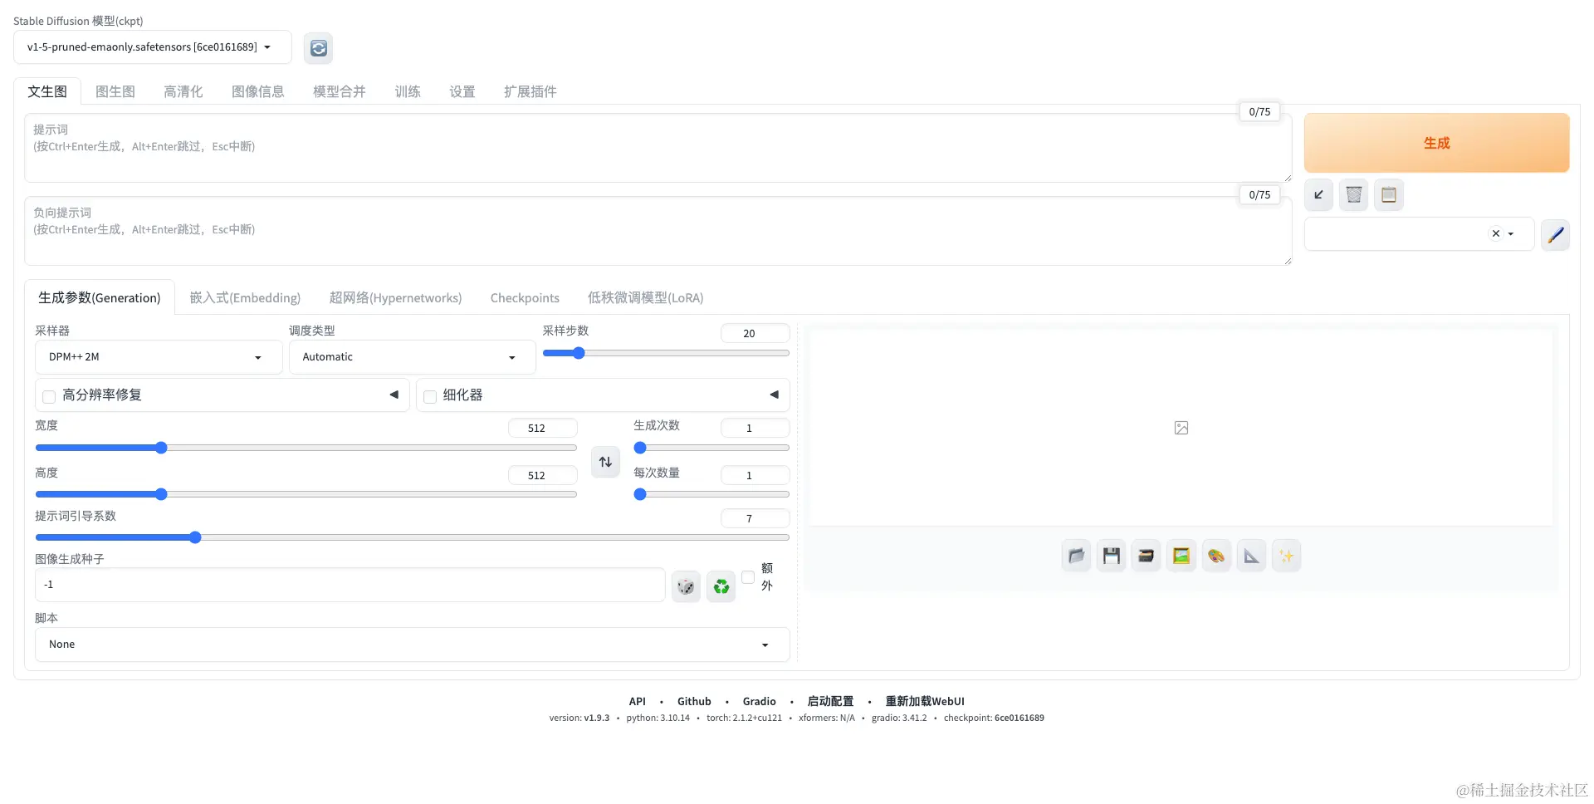Swap width and height values
This screenshot has width=1594, height=804.
605,462
